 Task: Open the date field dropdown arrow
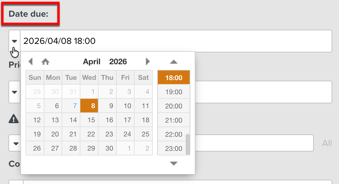pos(14,41)
